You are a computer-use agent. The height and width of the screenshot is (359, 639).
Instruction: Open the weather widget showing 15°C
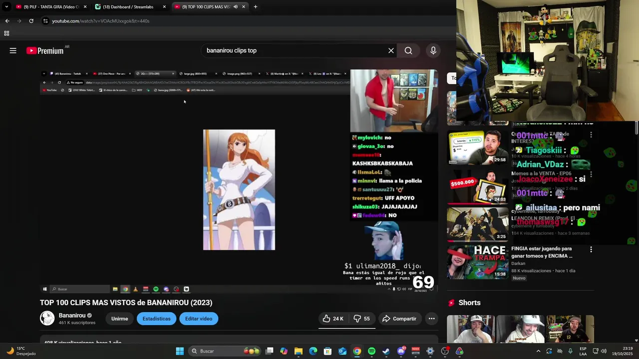tap(21, 351)
